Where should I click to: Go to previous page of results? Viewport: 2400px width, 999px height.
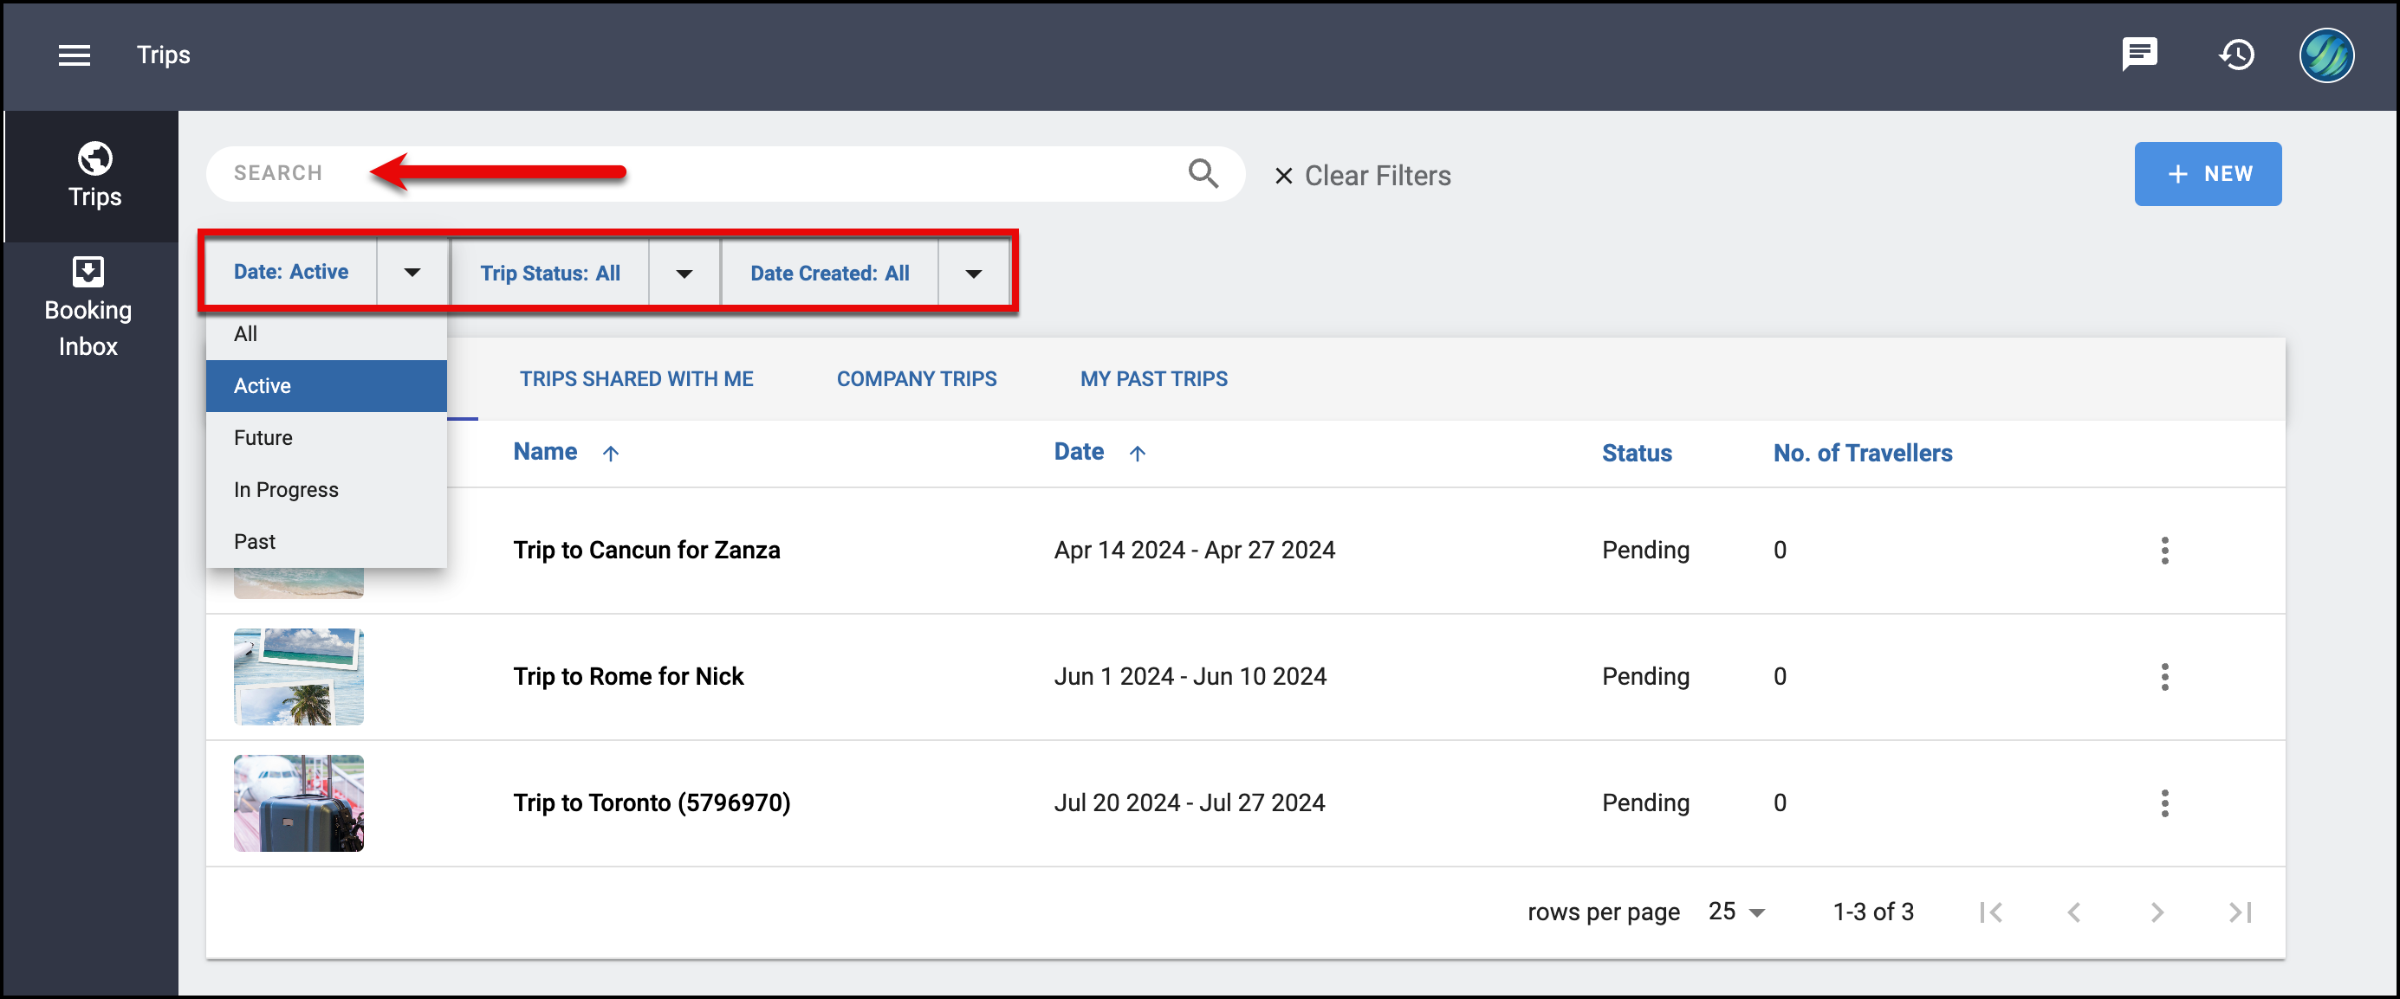2074,912
